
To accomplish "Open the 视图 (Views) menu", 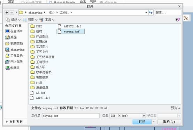I will coord(30,20).
